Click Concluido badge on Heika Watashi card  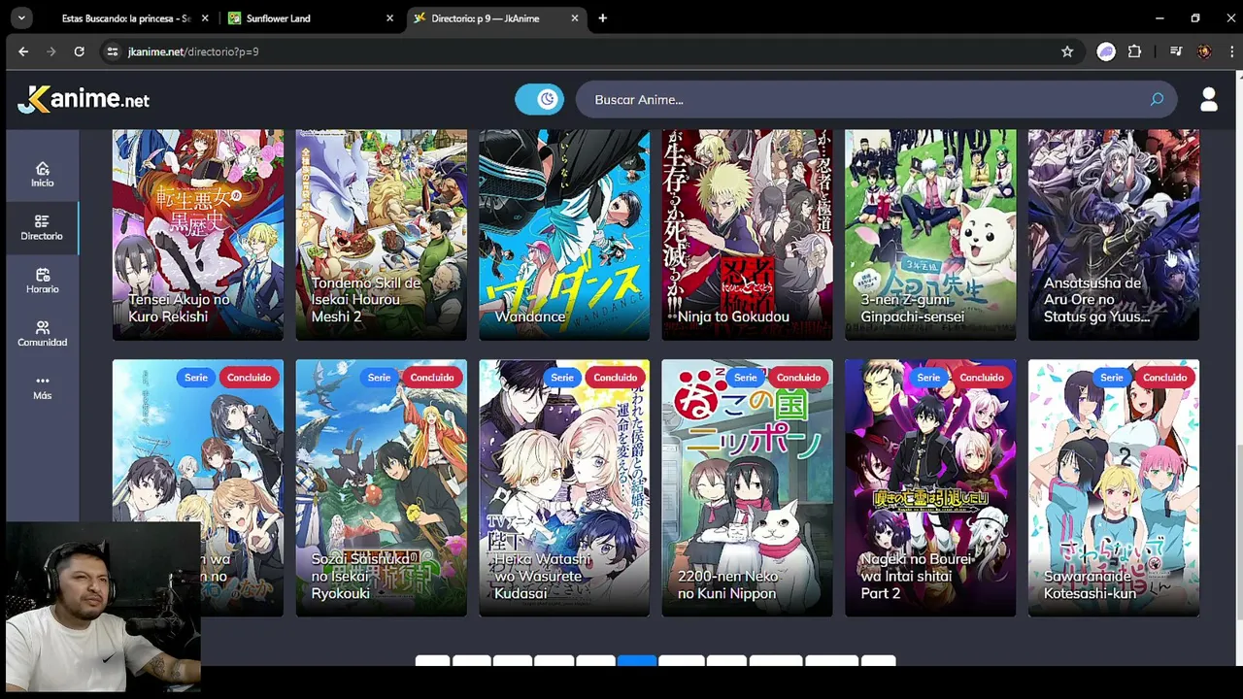click(x=615, y=378)
